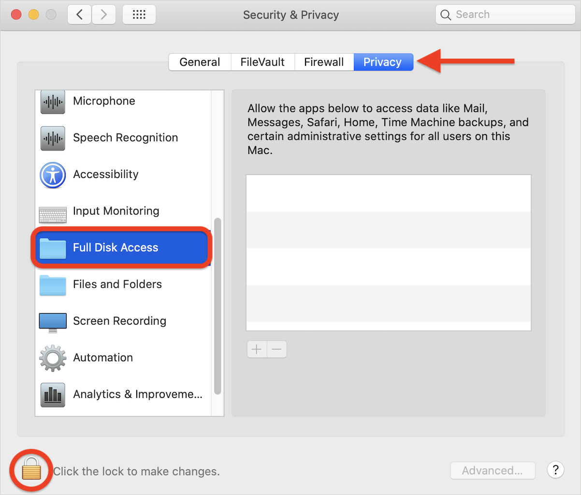
Task: Click the lock icon to make changes
Action: click(x=31, y=469)
